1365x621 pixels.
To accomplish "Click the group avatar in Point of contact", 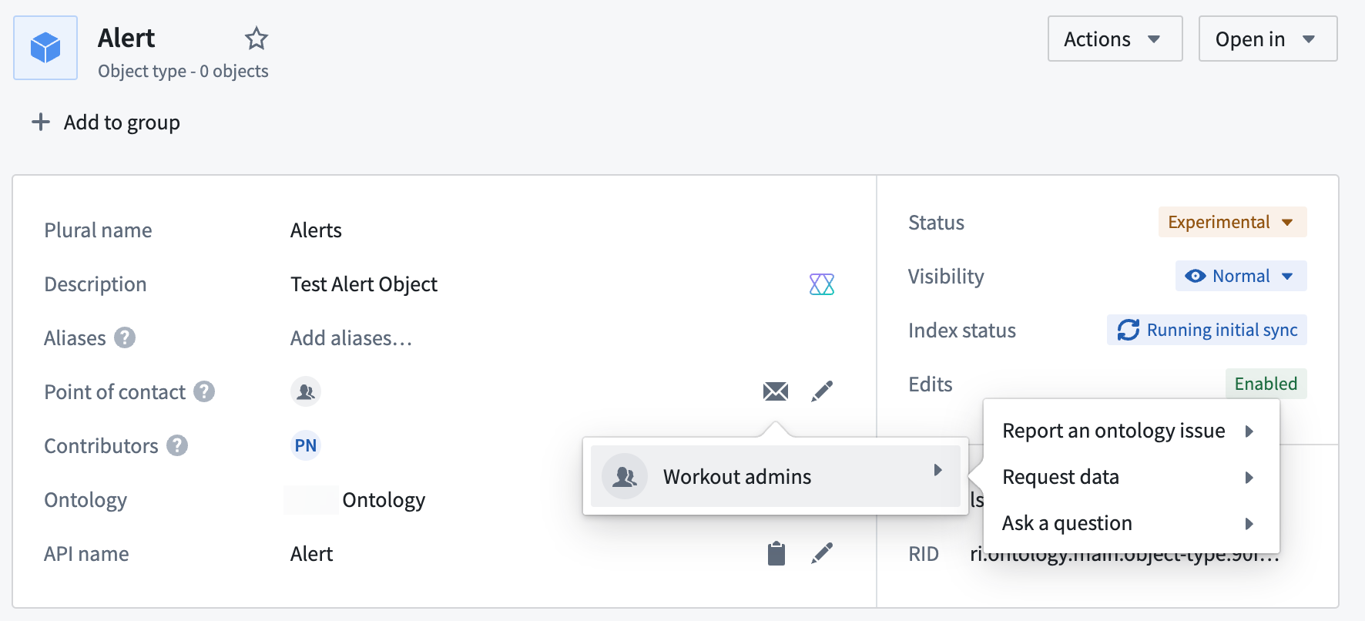I will [x=306, y=391].
